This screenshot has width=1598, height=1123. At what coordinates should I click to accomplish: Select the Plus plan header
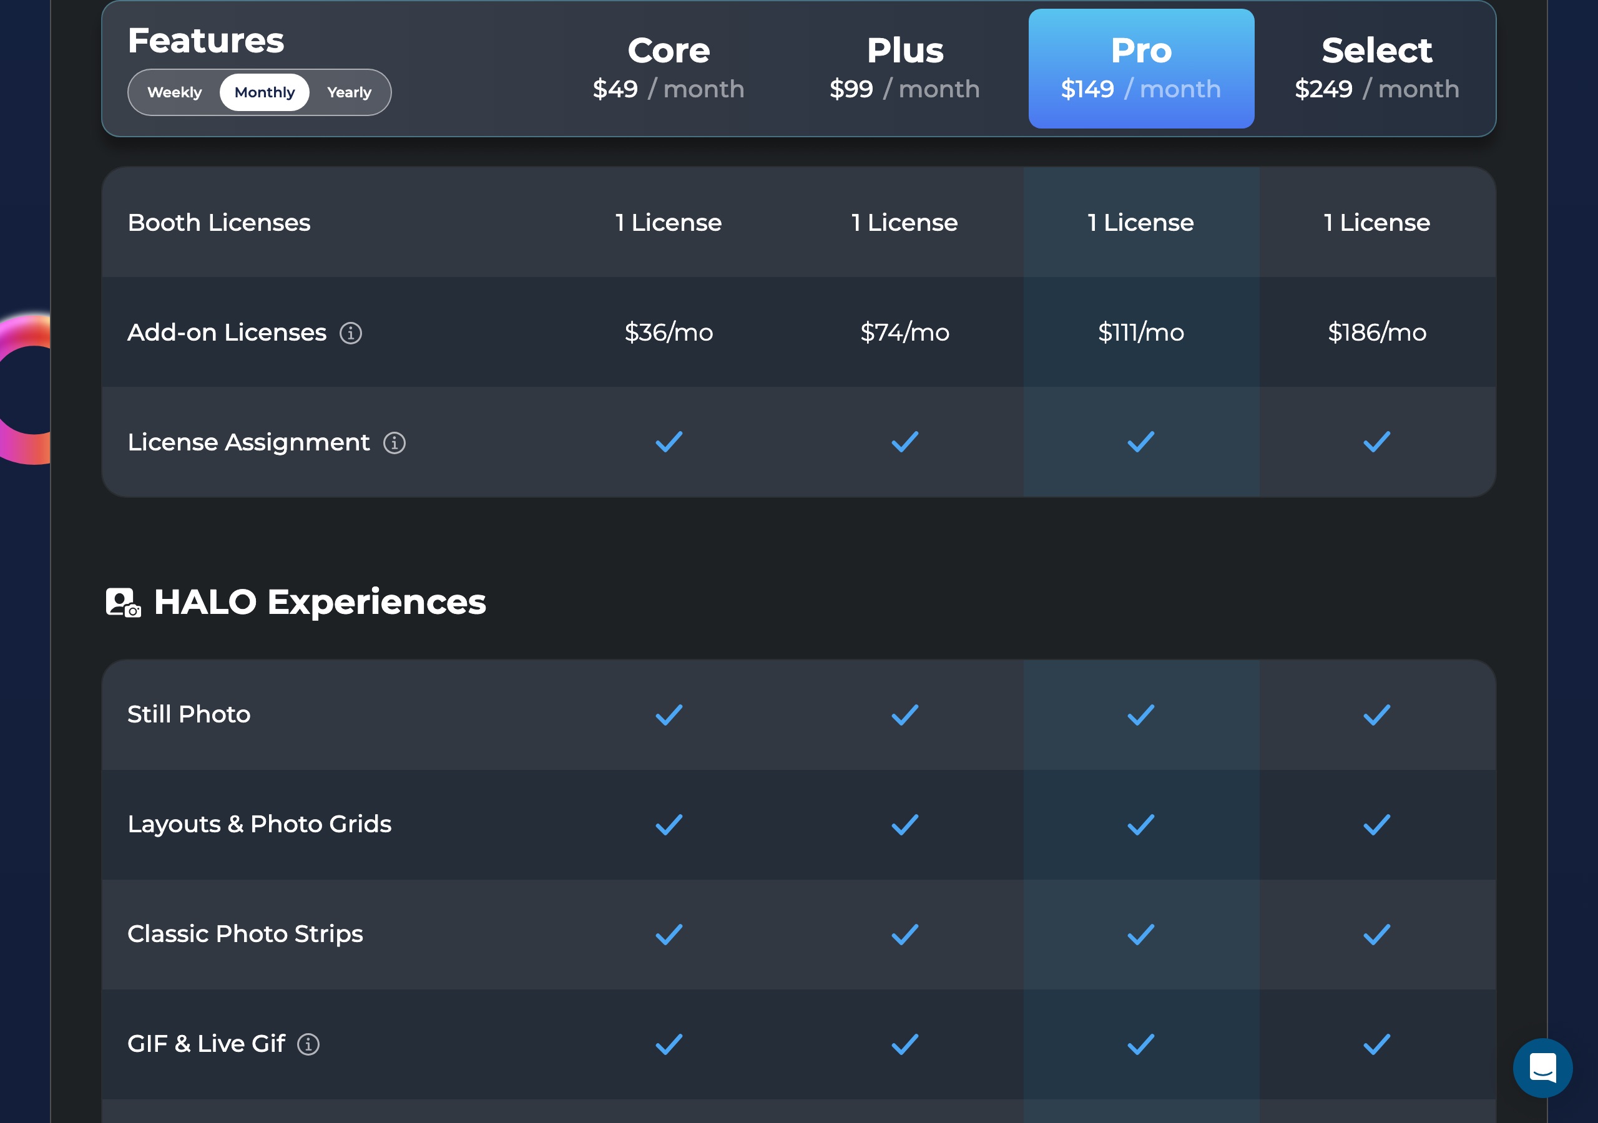point(904,68)
